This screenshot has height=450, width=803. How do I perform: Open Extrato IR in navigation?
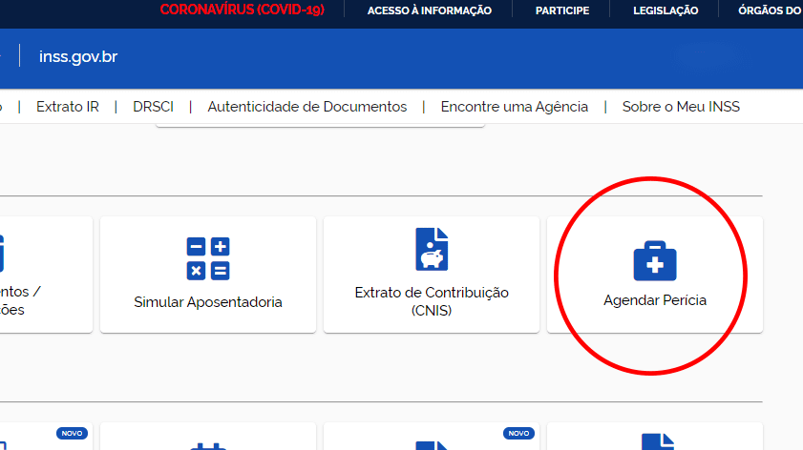click(x=68, y=107)
